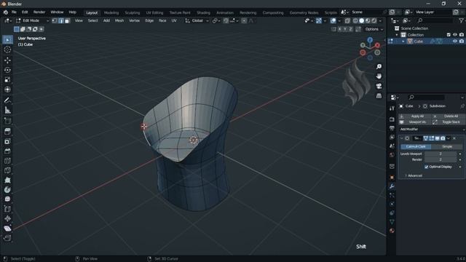This screenshot has width=466, height=262.
Task: Switch to the Sculpting workspace tab
Action: 133,13
